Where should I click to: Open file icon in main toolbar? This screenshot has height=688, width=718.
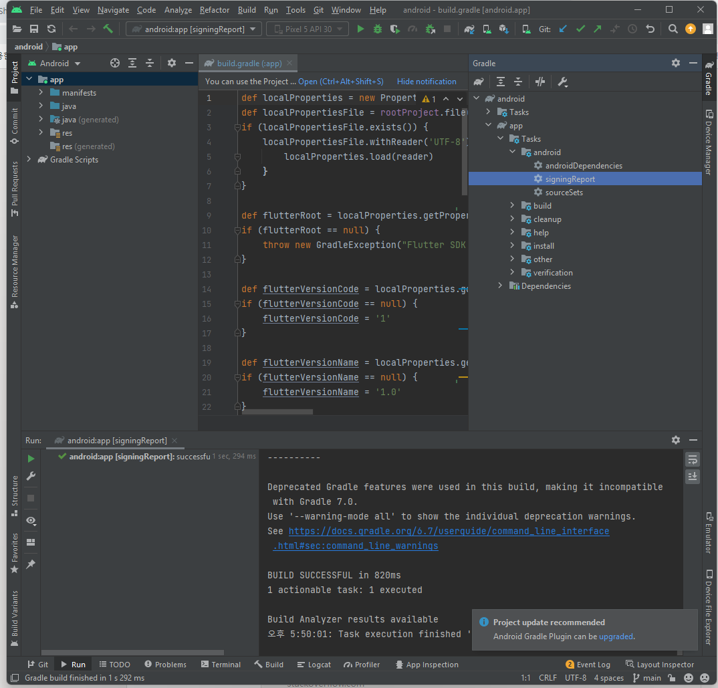click(17, 29)
